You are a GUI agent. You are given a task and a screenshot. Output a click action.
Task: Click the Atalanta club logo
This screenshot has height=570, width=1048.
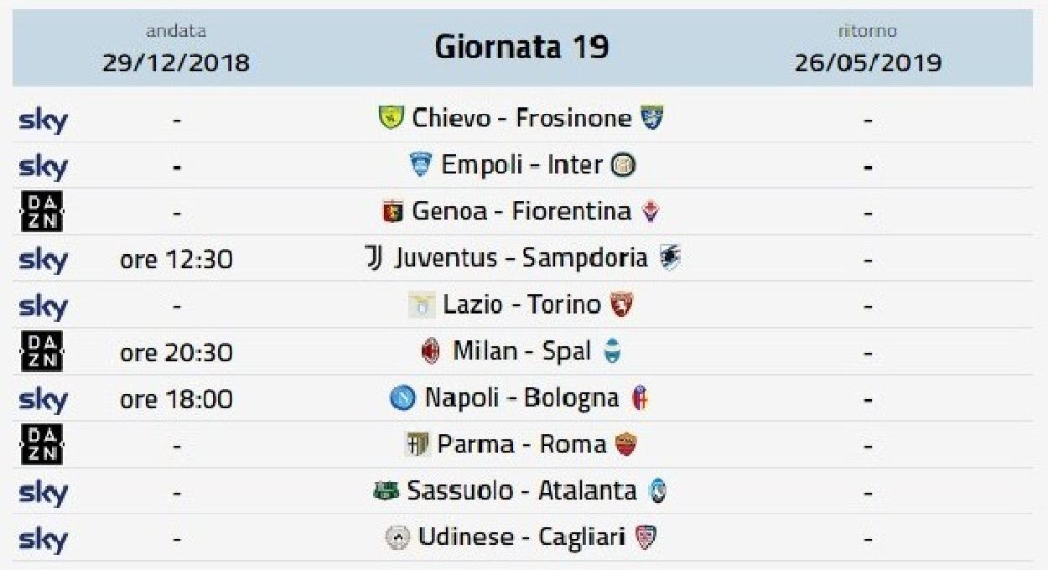pyautogui.click(x=659, y=491)
